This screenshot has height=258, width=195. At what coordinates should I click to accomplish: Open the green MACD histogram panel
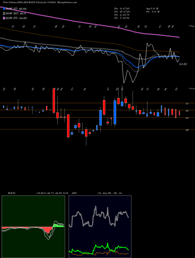pos(33,227)
